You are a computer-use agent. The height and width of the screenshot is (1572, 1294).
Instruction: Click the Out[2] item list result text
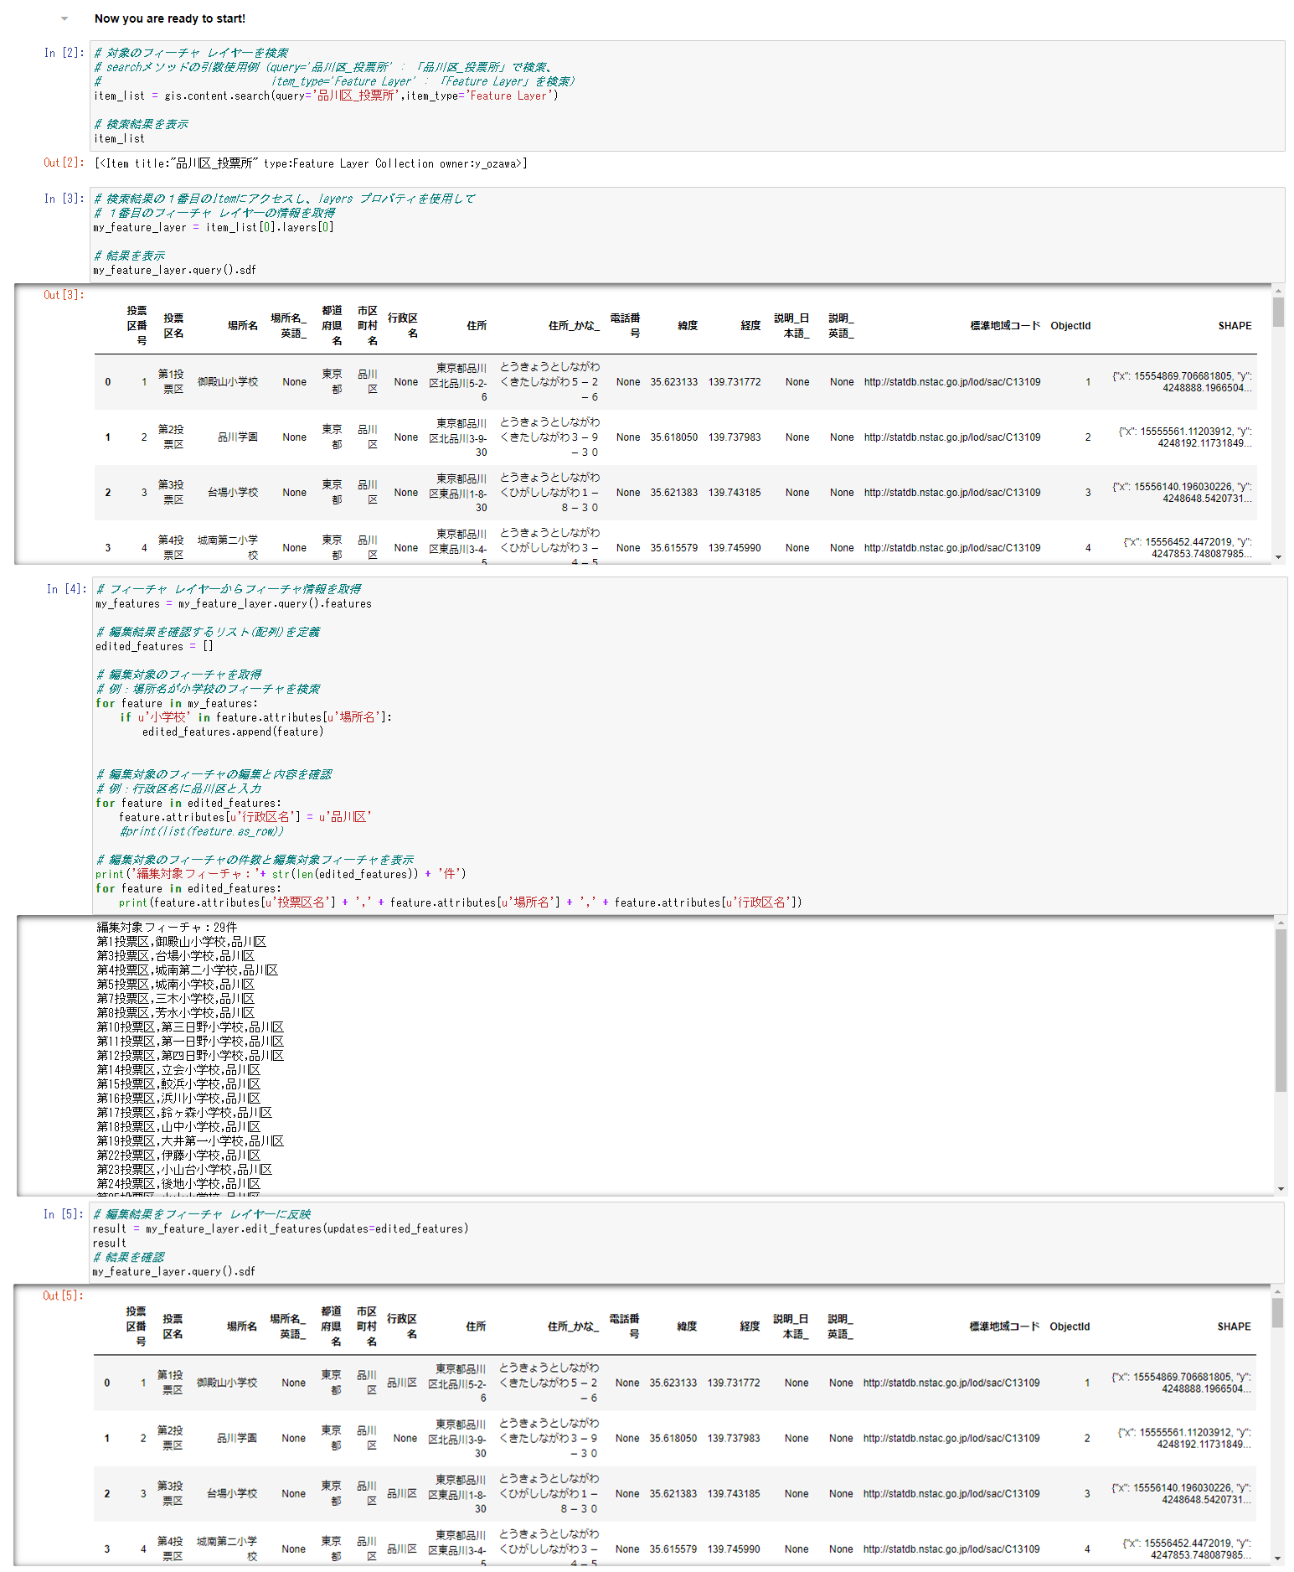pyautogui.click(x=311, y=163)
